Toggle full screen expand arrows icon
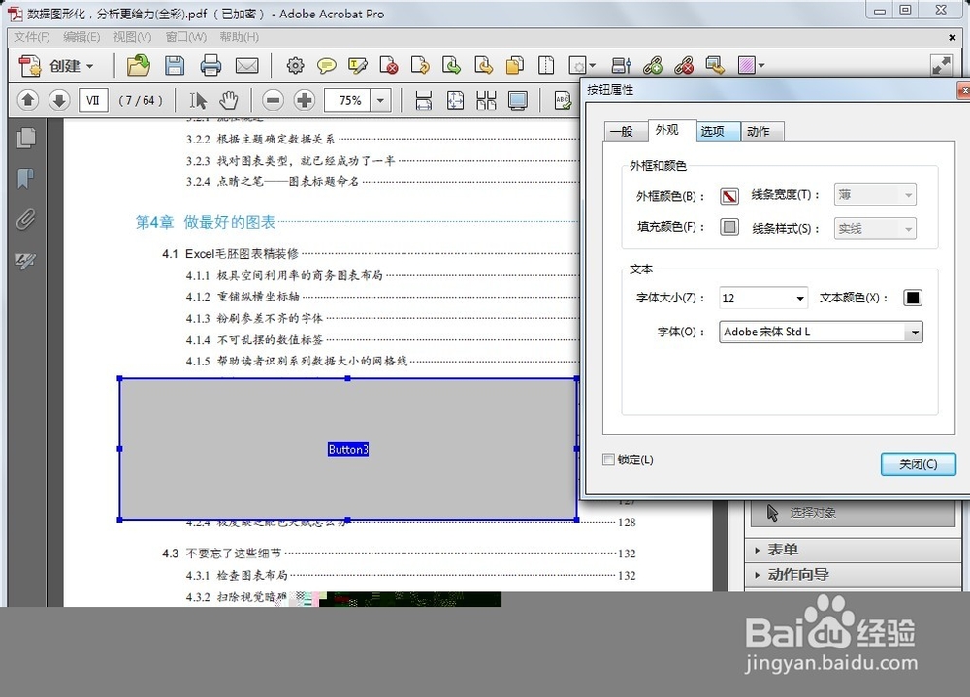 (941, 65)
